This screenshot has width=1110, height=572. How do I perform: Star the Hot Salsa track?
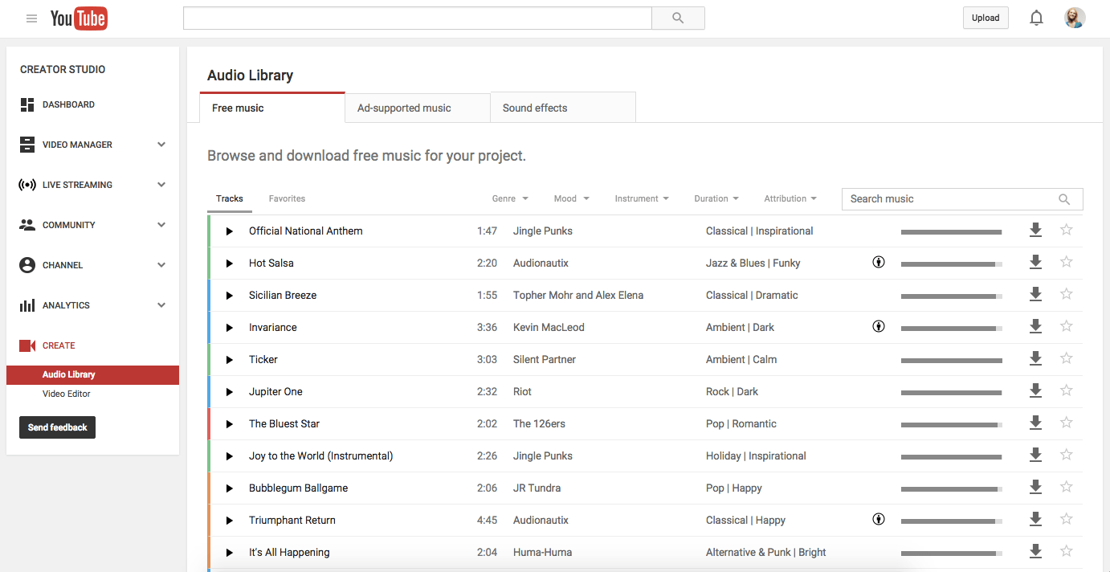point(1067,262)
